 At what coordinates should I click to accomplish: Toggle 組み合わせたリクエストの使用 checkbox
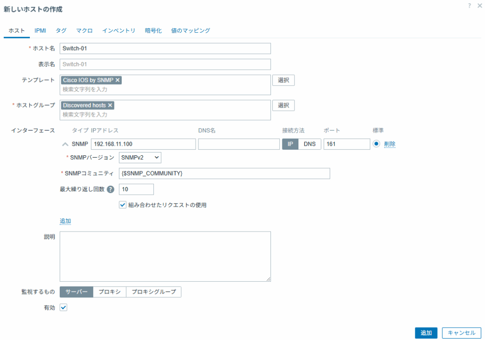(123, 205)
